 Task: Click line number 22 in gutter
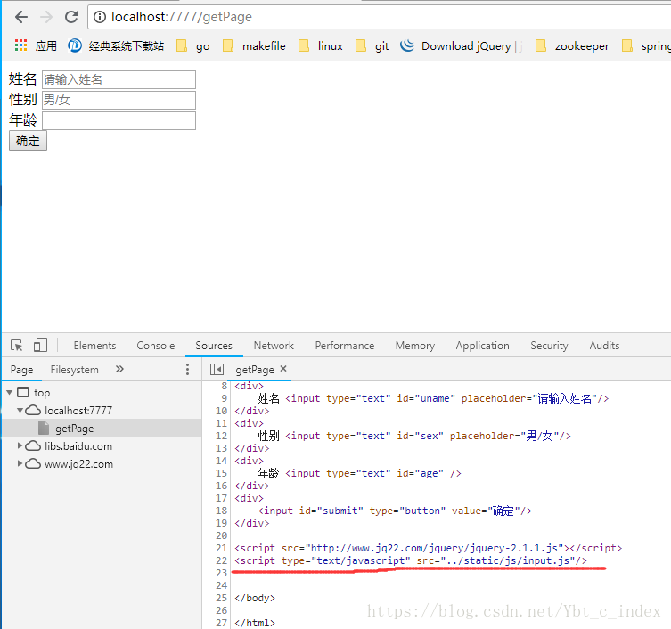tap(221, 560)
